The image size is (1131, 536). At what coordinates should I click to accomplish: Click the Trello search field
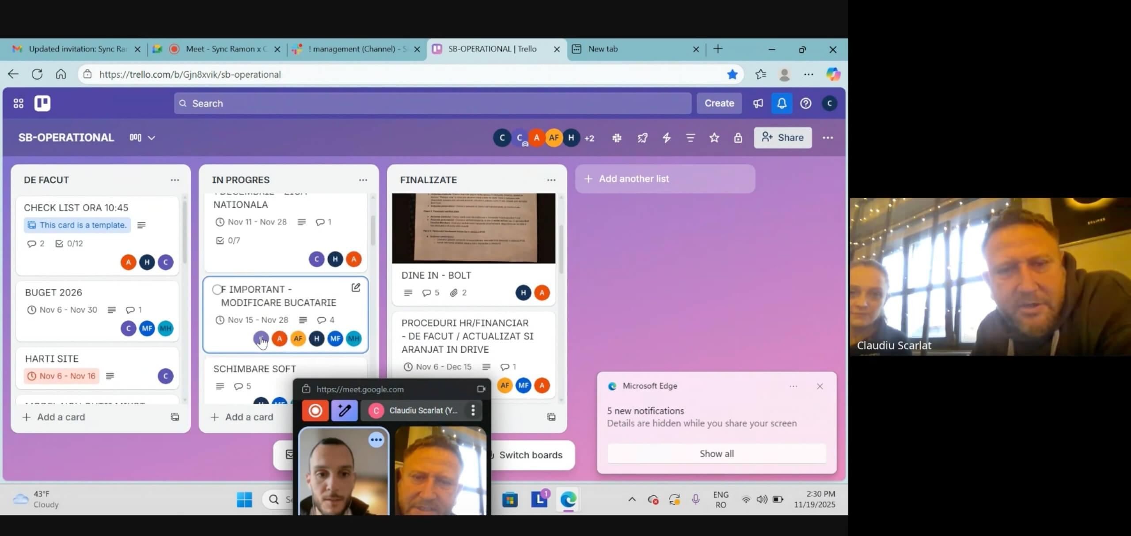pos(432,103)
